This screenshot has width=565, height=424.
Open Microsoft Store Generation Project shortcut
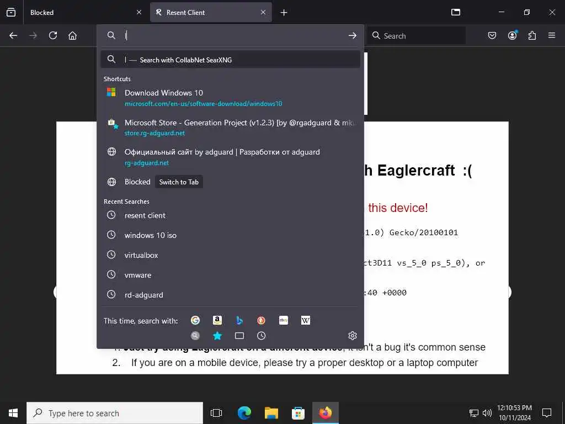pyautogui.click(x=230, y=128)
